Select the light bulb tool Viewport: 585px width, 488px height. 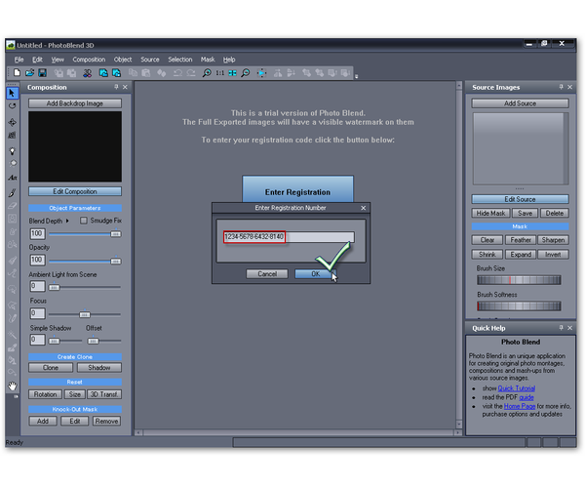click(13, 151)
